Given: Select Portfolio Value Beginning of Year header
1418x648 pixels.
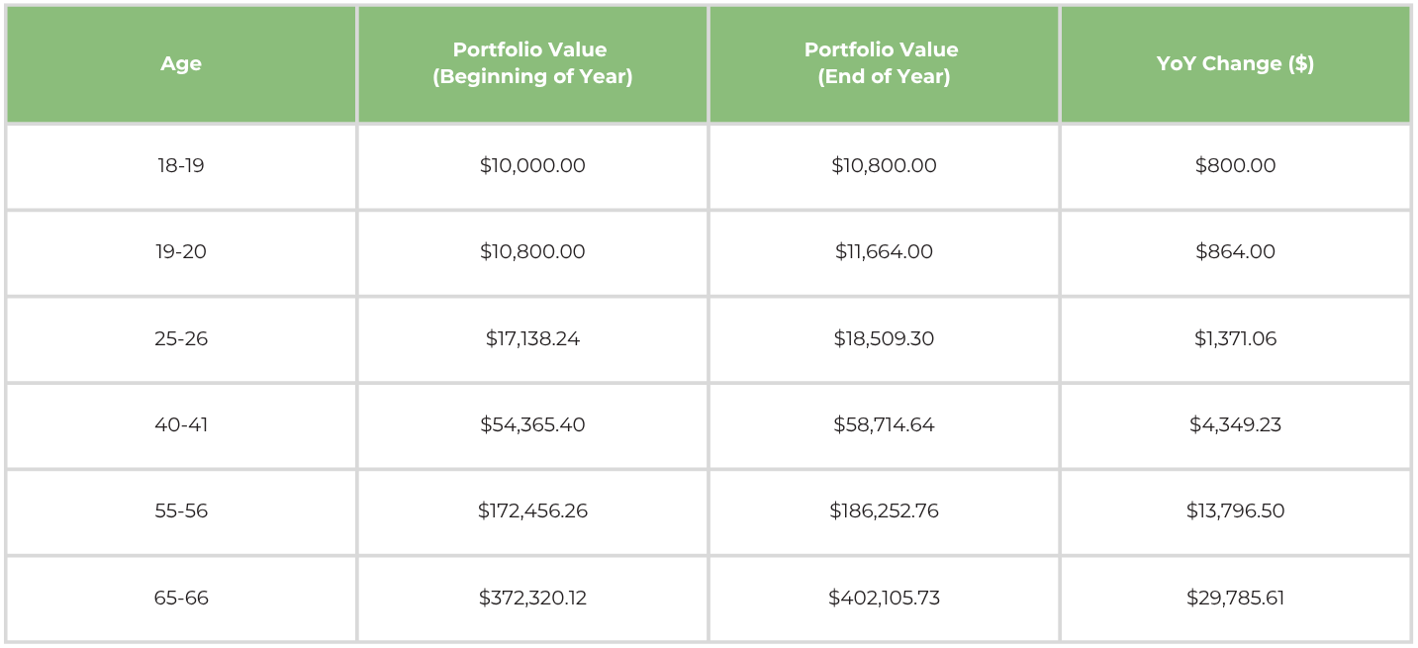Looking at the screenshot, I should pyautogui.click(x=532, y=64).
